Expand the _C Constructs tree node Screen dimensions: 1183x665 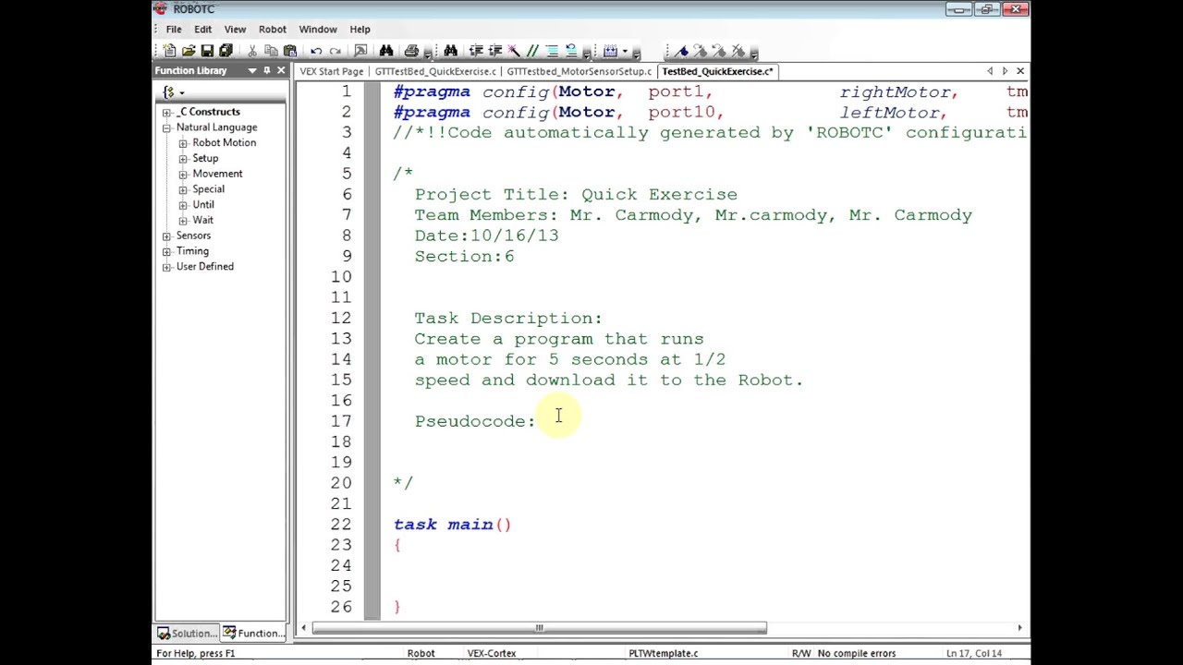(167, 112)
